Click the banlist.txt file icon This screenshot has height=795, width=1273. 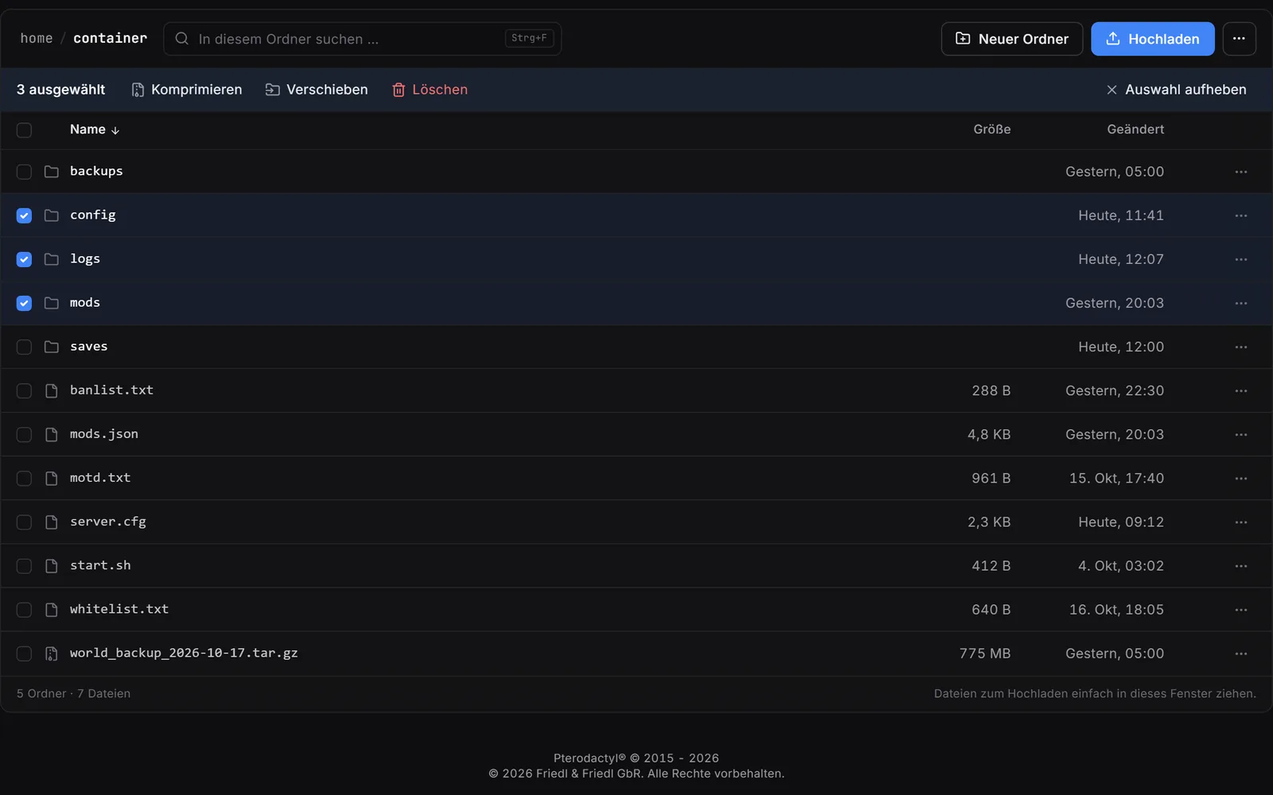tap(52, 390)
